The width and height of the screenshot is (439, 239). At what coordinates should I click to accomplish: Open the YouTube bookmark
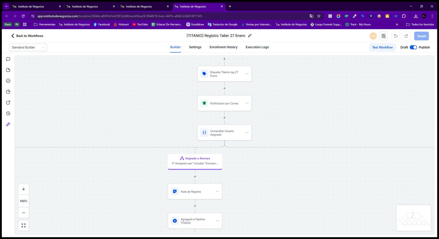[140, 24]
